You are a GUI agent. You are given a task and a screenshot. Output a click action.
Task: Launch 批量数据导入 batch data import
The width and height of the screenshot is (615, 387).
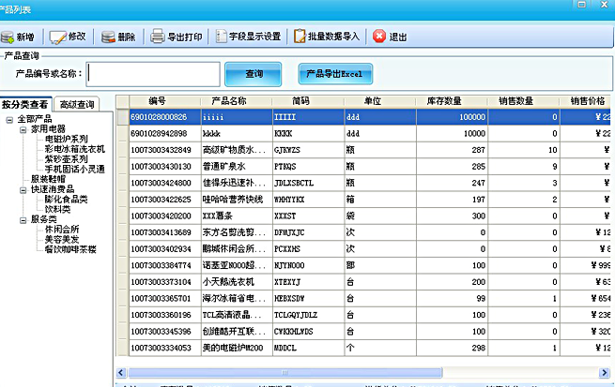click(x=326, y=37)
